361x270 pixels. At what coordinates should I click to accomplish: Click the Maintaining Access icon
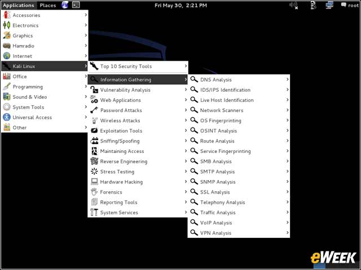94,151
